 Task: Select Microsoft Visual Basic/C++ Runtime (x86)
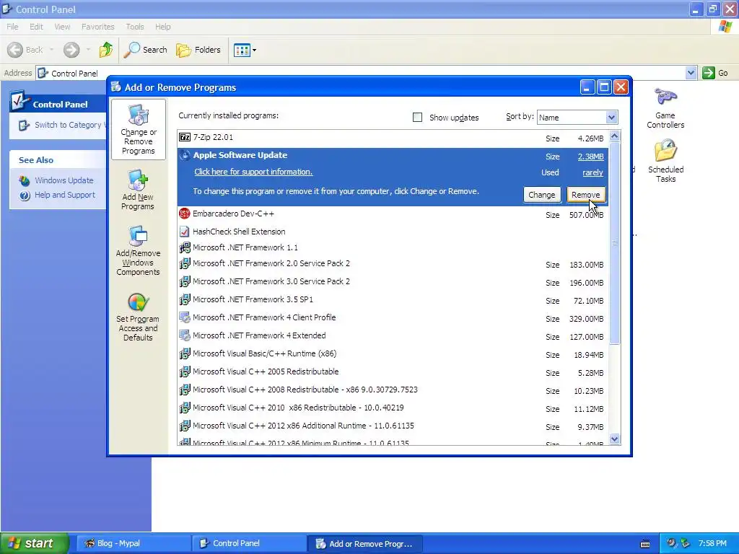tap(393, 353)
